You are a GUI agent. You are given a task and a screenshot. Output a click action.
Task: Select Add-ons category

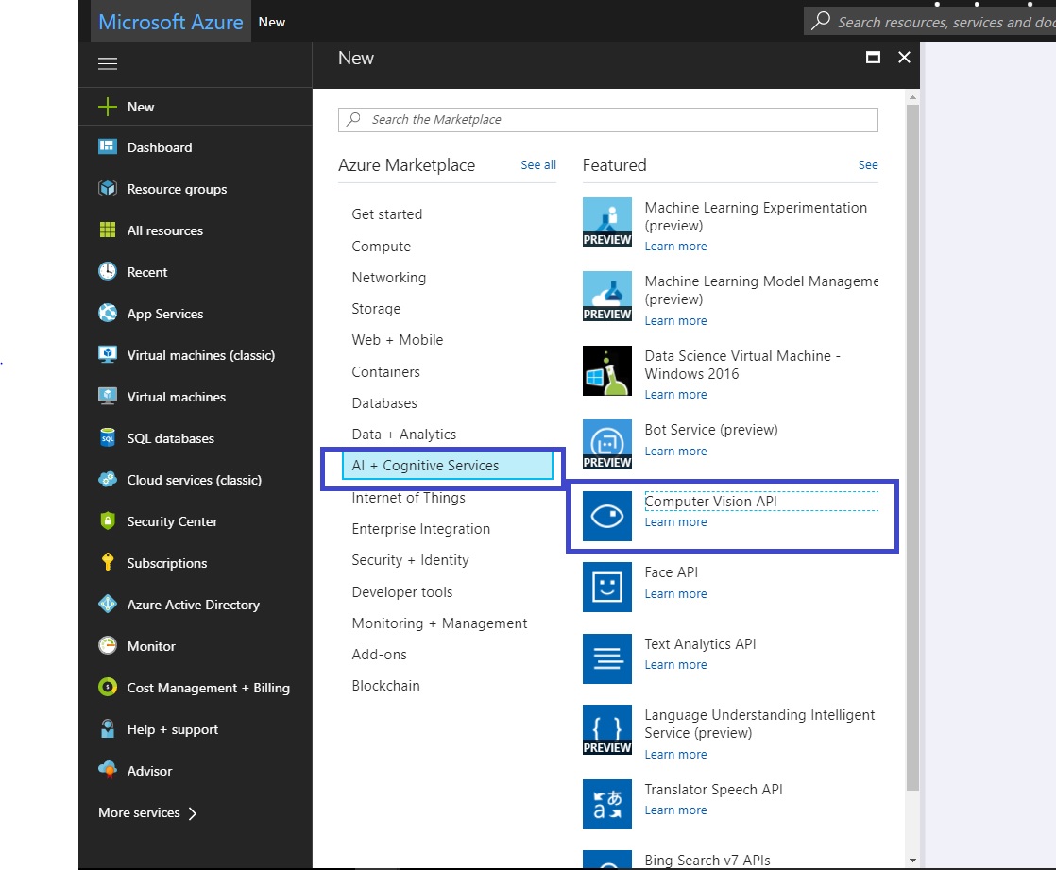pyautogui.click(x=379, y=655)
